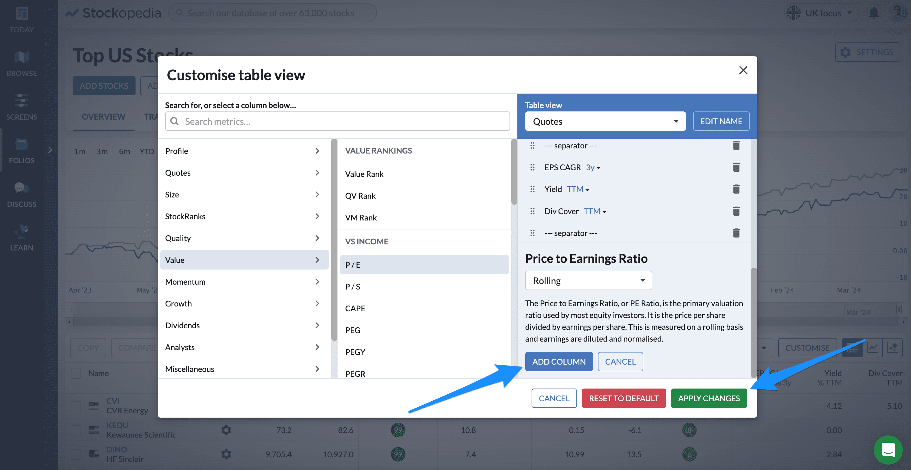Open the chat support bubble

[x=888, y=449]
